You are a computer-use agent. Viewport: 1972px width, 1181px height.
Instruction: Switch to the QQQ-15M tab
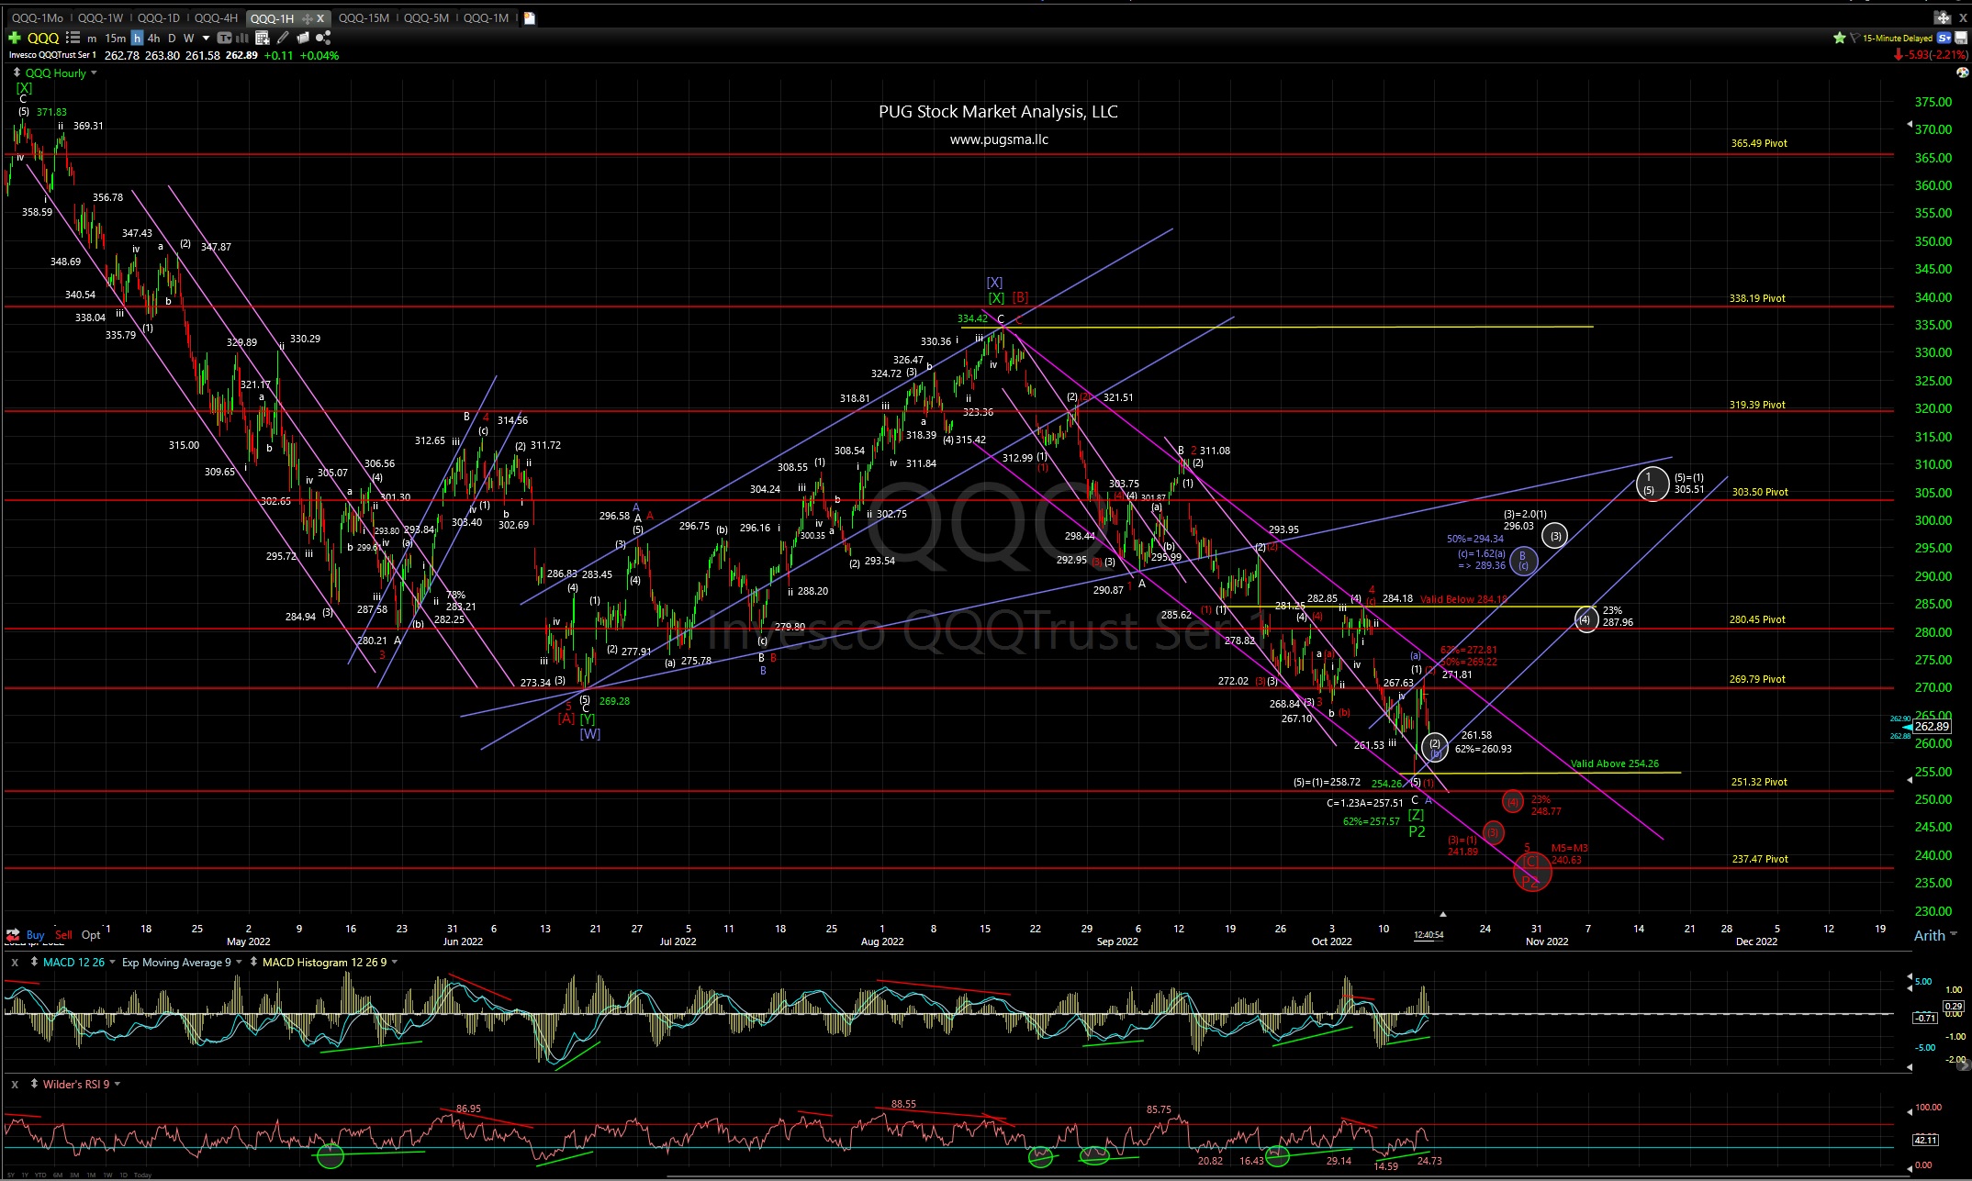(364, 18)
